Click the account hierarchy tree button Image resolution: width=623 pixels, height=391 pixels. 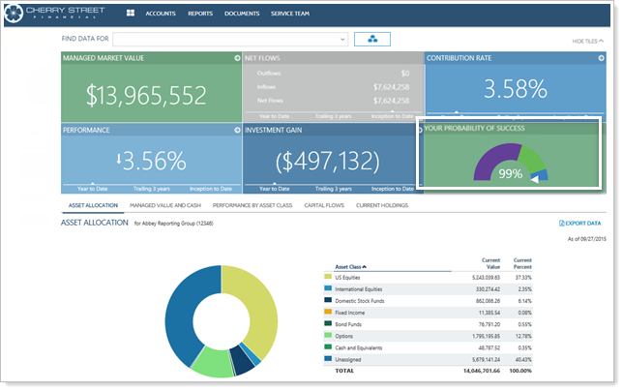pos(371,39)
